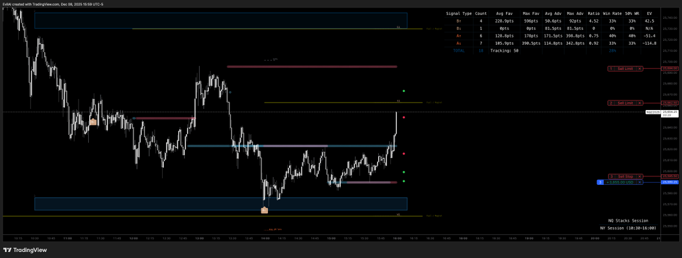Click the 25,694.00 order price tag

[x=670, y=69]
